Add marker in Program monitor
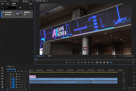136x91 pixels. click(66, 62)
